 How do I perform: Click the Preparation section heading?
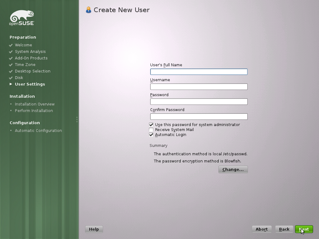click(23, 37)
